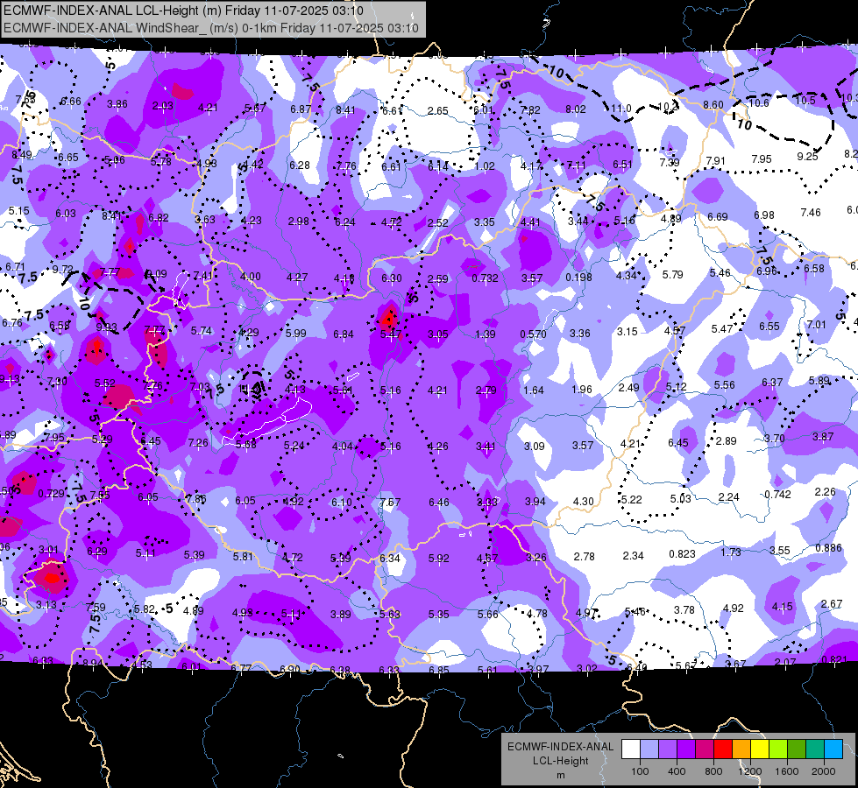Click the LCL-Height title line at top

point(183,11)
